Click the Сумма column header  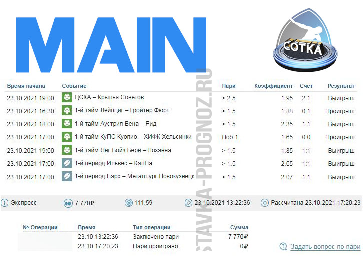tap(239, 227)
